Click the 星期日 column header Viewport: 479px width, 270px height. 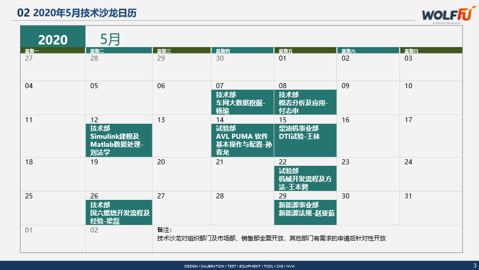point(430,51)
